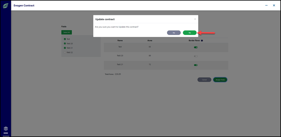Enable Border Rows switch for field 20
The height and width of the screenshot is (137, 281).
pyautogui.click(x=196, y=56)
